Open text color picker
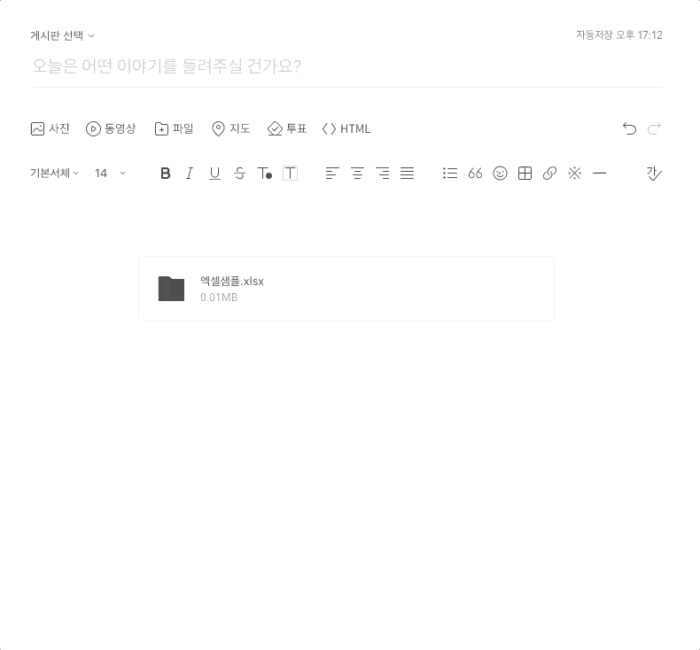 265,173
